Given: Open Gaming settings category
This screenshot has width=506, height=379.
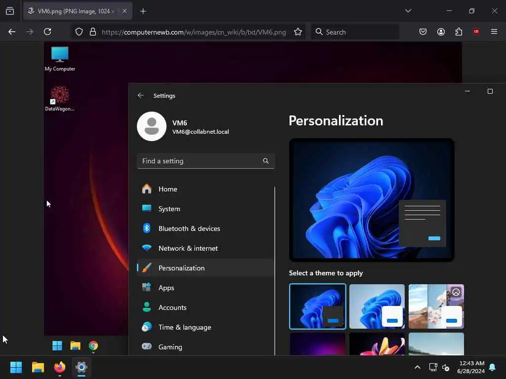Looking at the screenshot, I should pyautogui.click(x=205, y=347).
